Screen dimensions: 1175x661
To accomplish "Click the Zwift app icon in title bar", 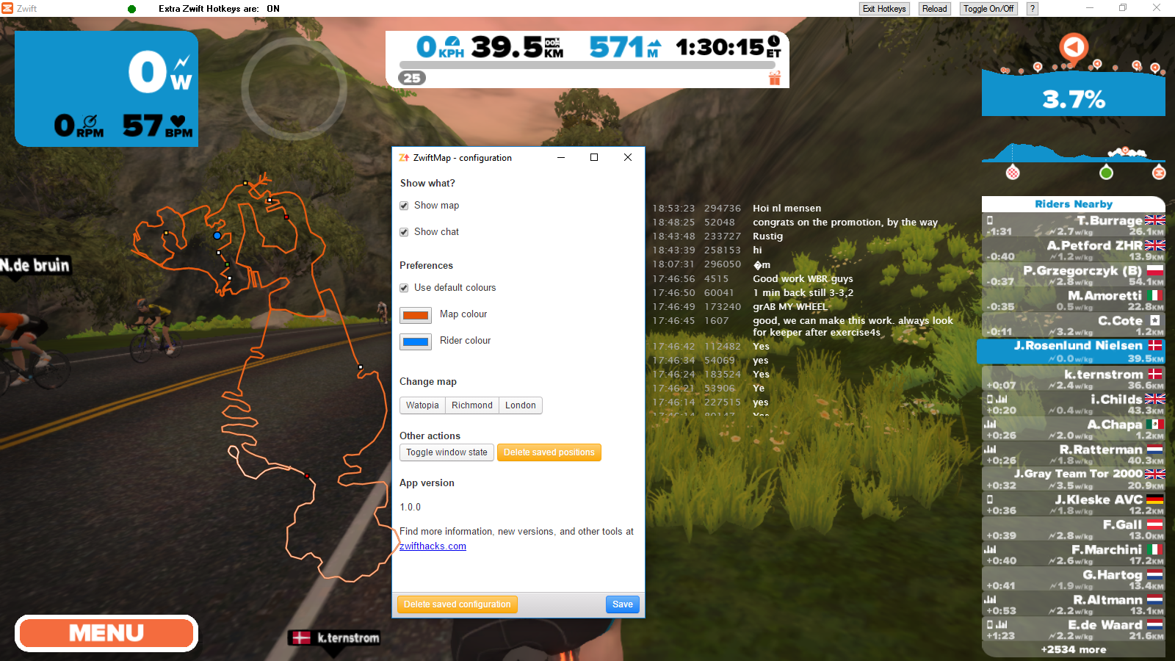I will click(7, 8).
